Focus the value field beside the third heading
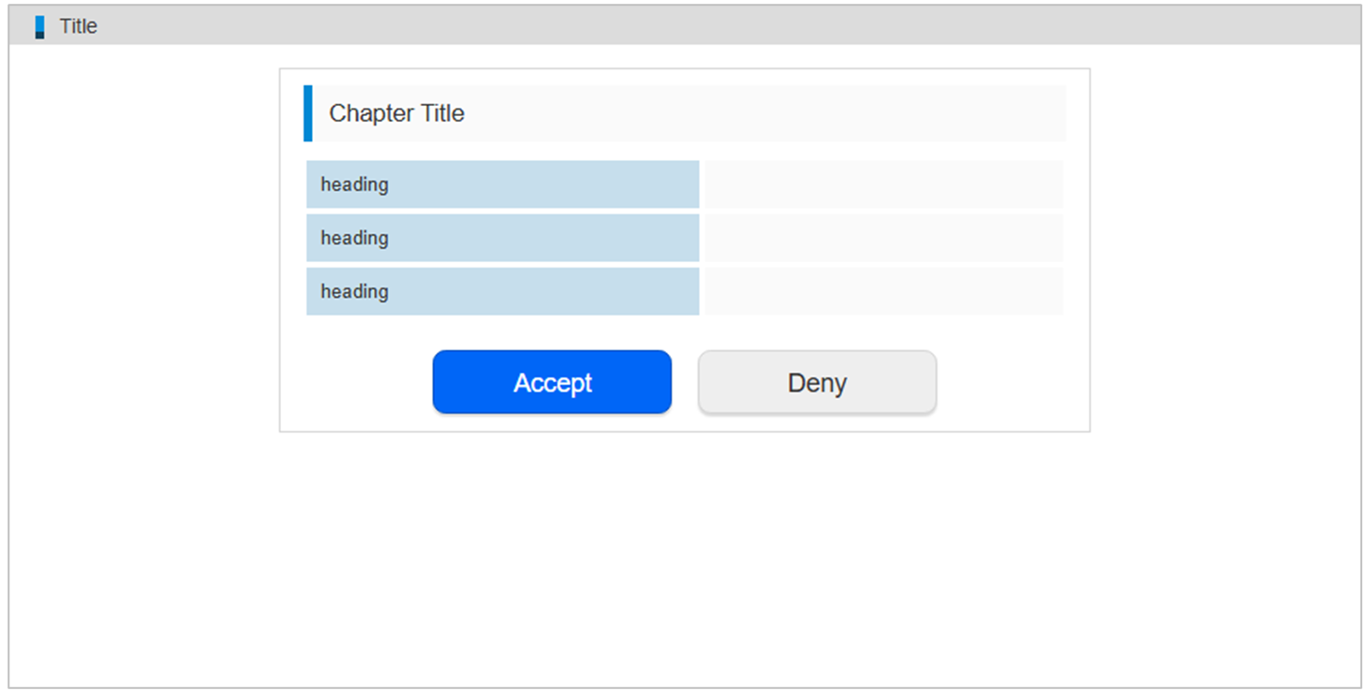Image resolution: width=1367 pixels, height=691 pixels. point(883,291)
